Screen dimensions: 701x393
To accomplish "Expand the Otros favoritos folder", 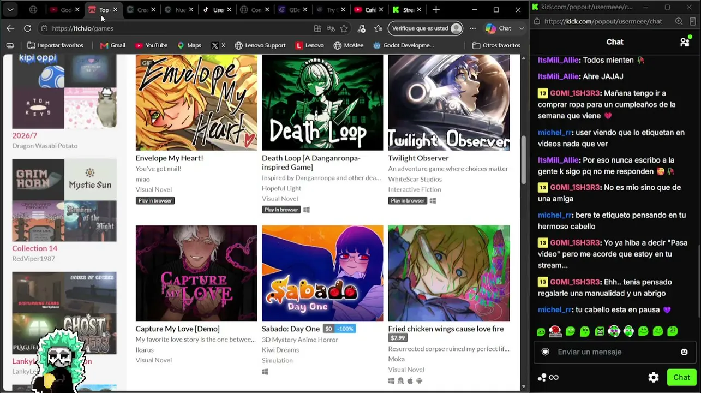I will tap(496, 45).
